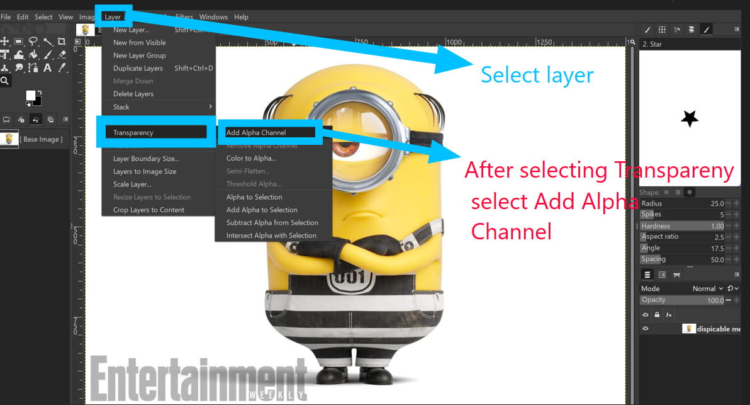
Task: Select the Free Select lasso tool
Action: click(x=33, y=42)
